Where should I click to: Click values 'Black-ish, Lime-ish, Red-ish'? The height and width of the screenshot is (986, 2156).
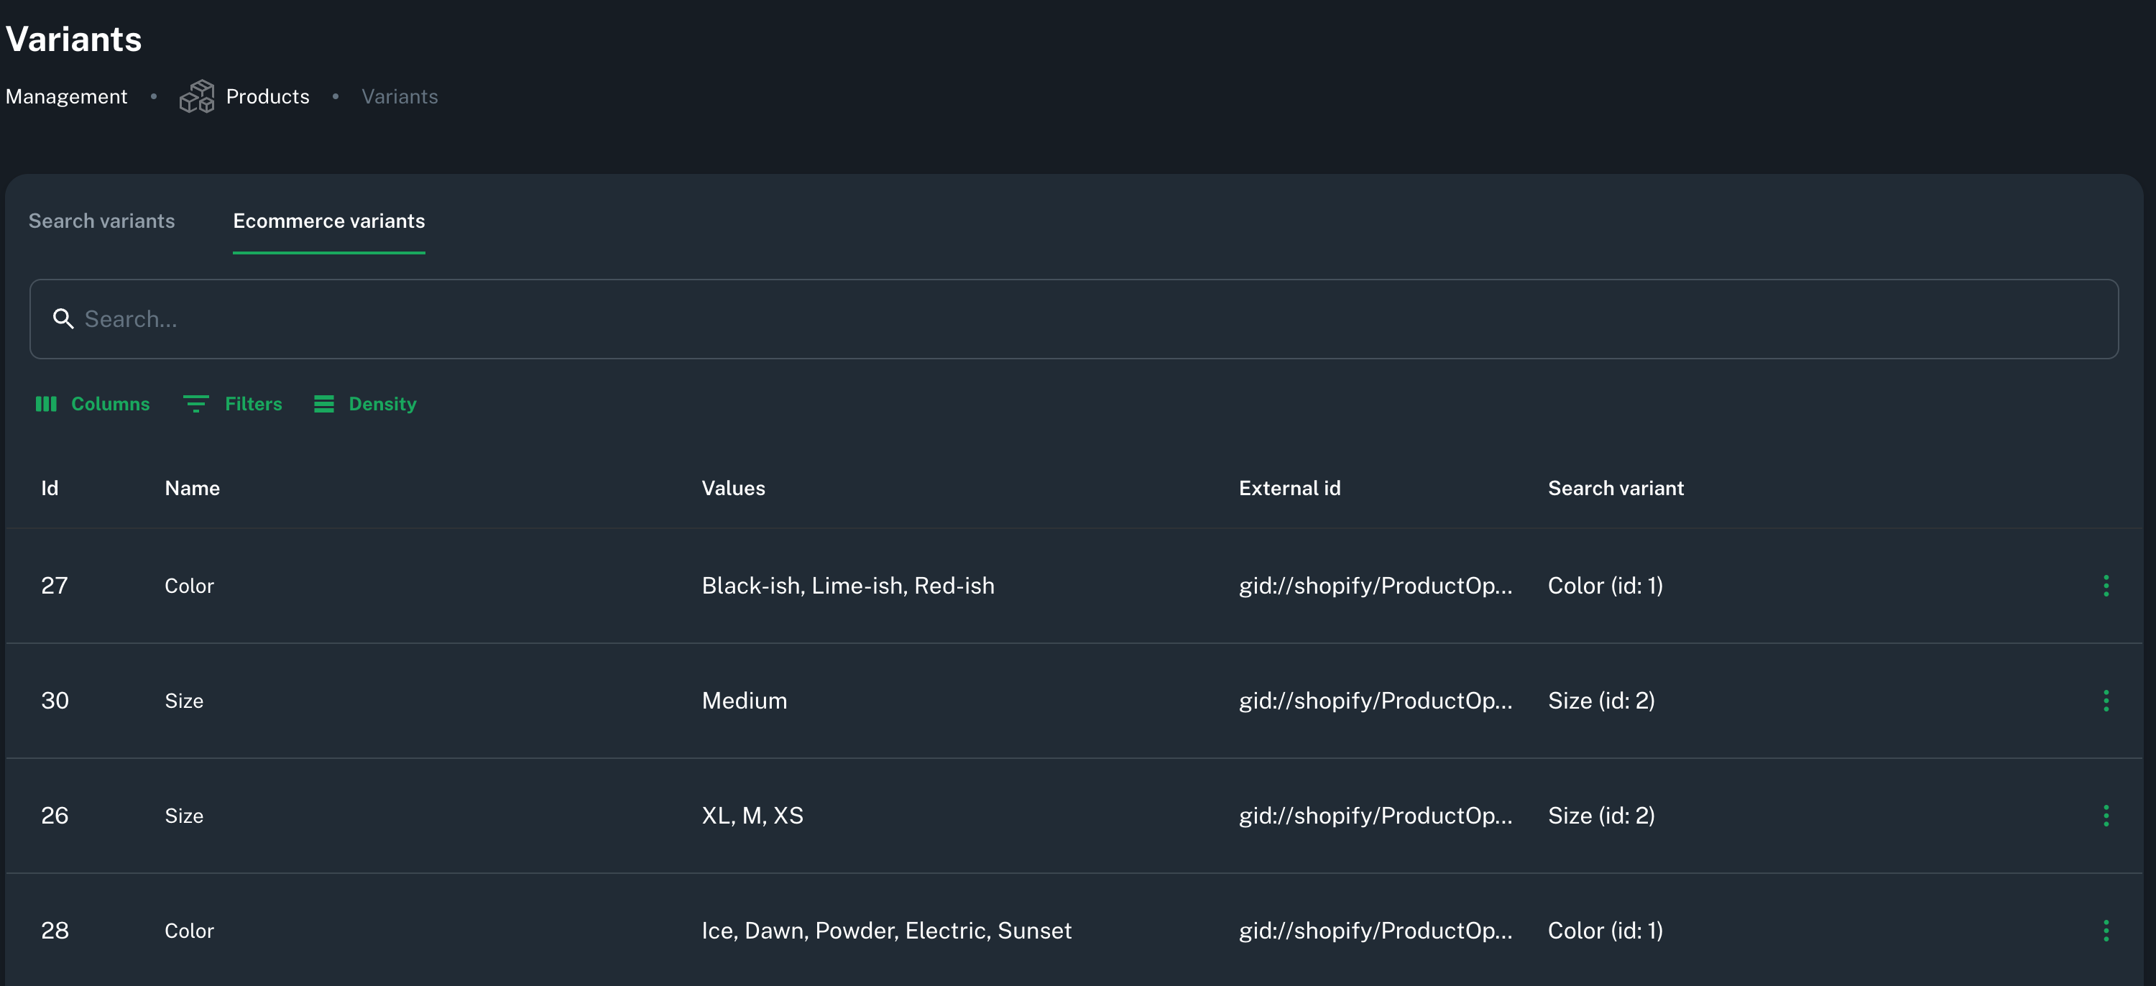(848, 586)
